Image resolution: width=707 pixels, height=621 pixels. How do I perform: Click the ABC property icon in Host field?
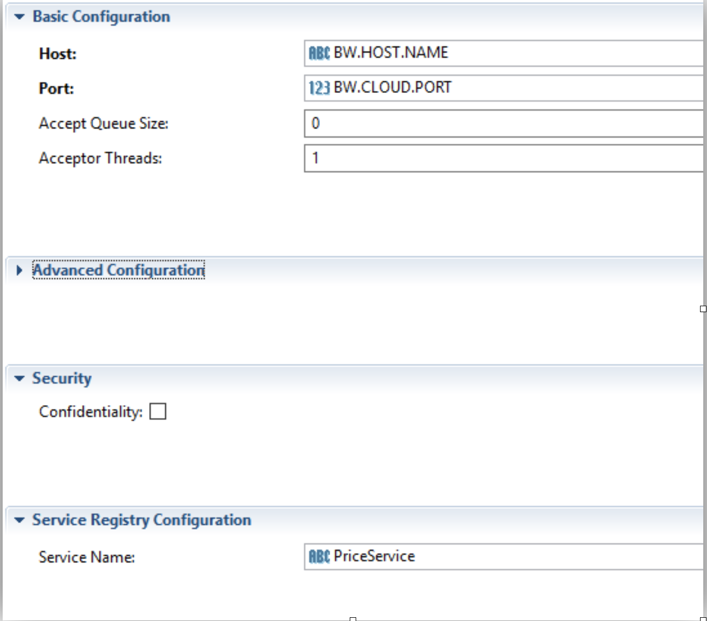click(x=319, y=53)
